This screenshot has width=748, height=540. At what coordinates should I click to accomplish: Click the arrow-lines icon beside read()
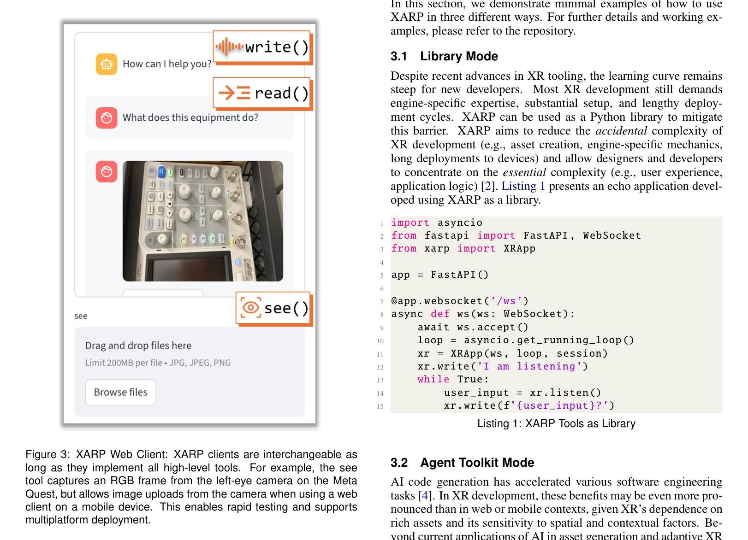pyautogui.click(x=234, y=93)
